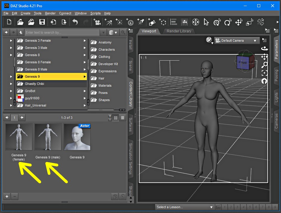Open the viewport options menu button
Screen dimensions: 281x213
pos(264,40)
